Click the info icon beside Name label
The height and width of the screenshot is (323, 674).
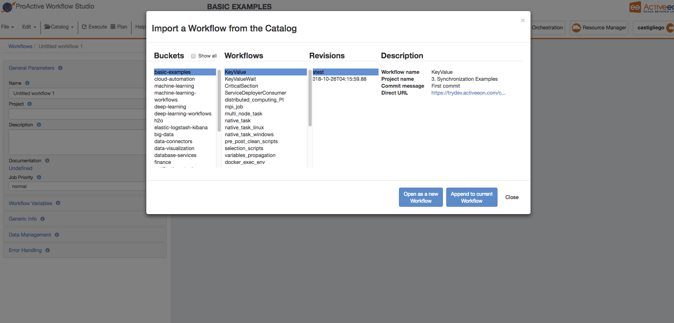pos(27,83)
